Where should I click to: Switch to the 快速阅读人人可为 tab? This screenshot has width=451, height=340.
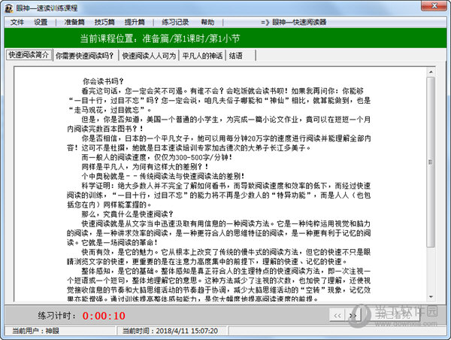coord(149,56)
